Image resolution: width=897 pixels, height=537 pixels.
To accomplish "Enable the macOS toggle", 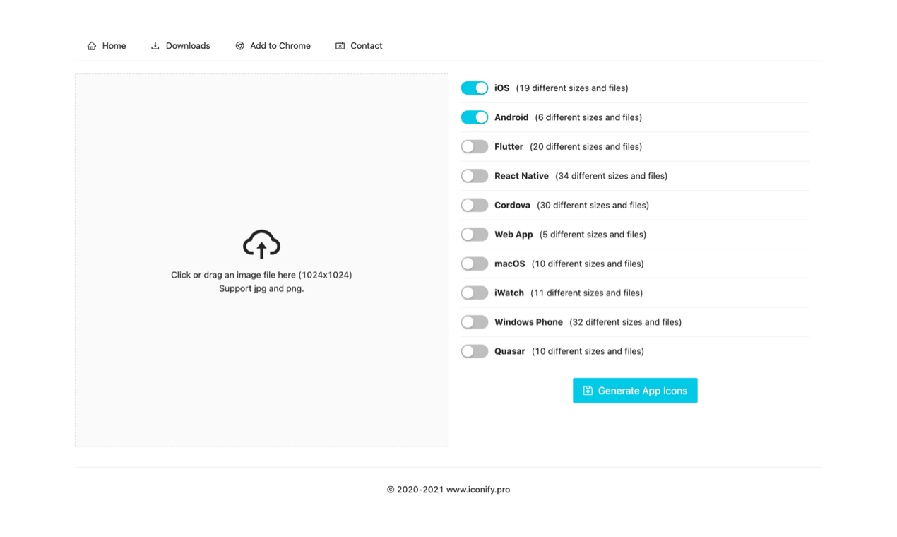I will (x=474, y=264).
